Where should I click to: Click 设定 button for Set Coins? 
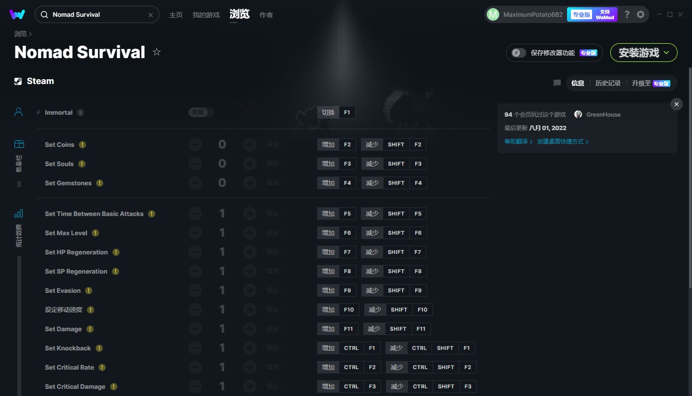click(273, 144)
